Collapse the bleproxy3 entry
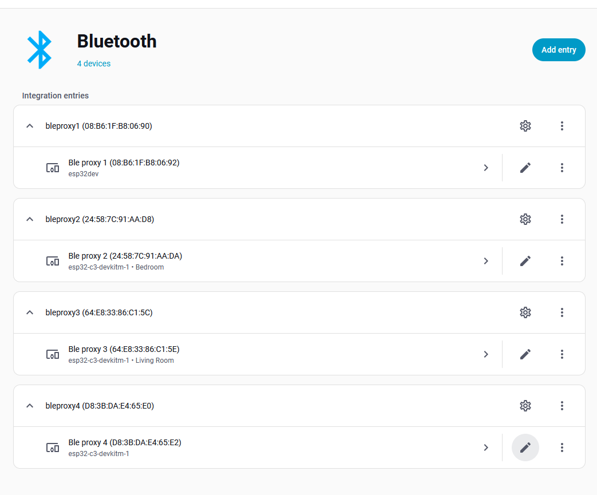 click(29, 312)
